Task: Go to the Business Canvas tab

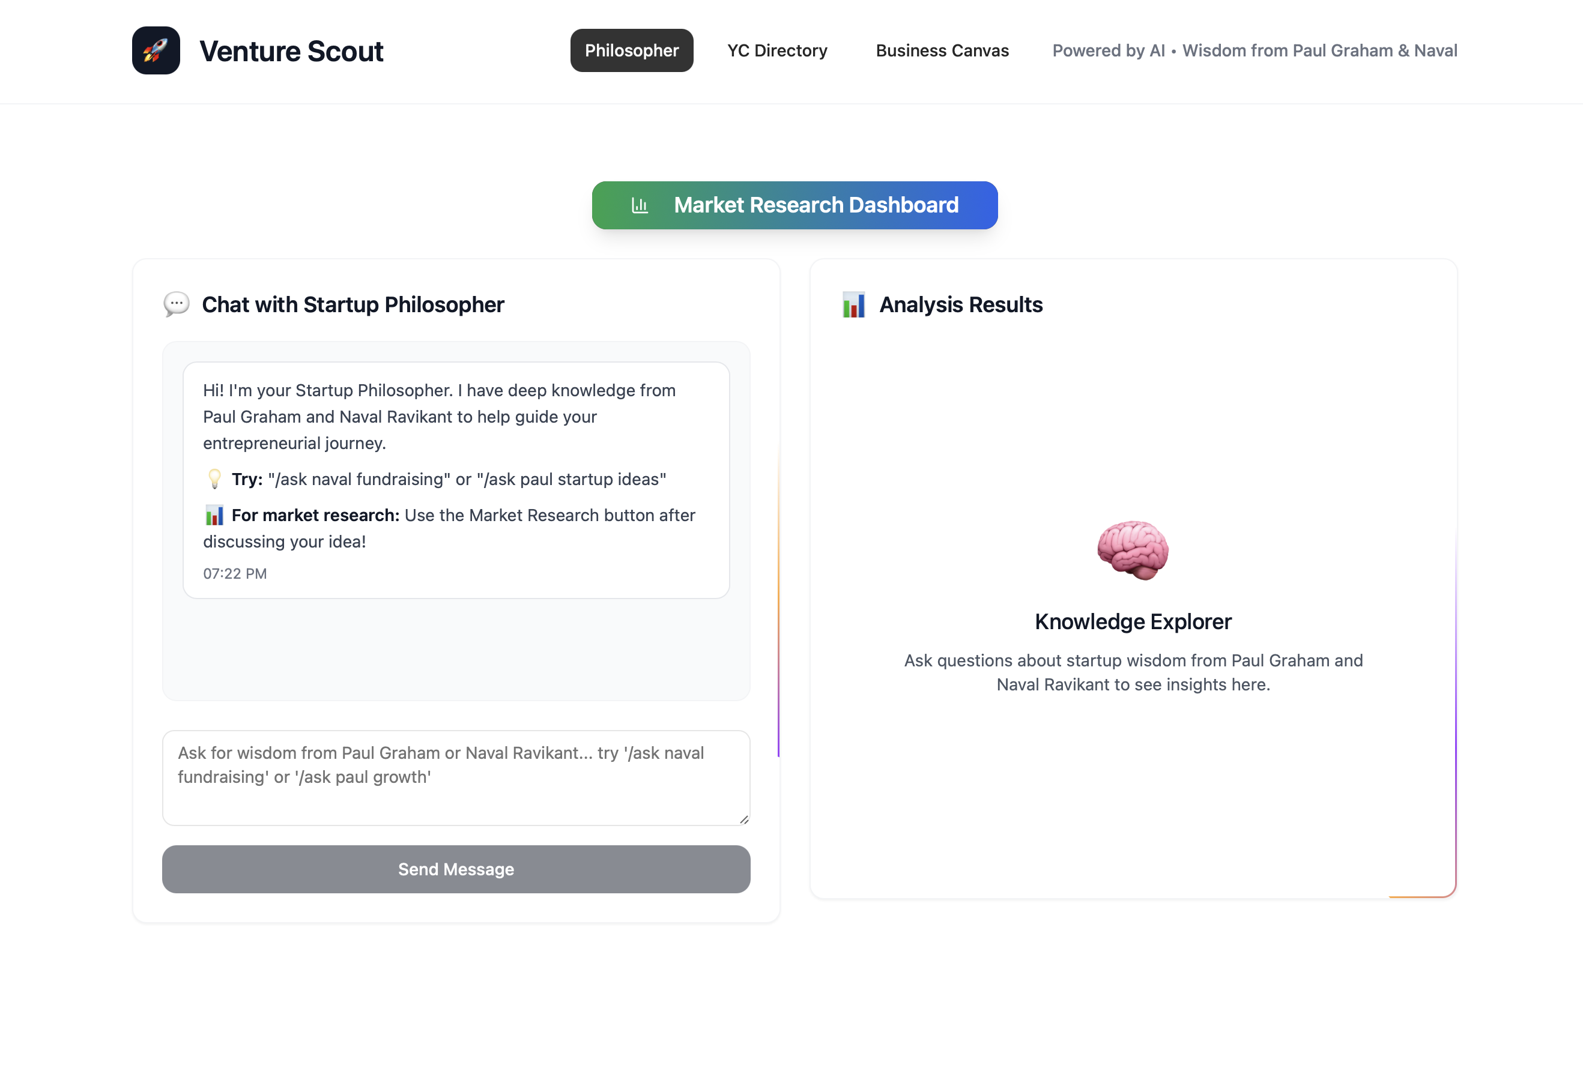Action: tap(942, 50)
